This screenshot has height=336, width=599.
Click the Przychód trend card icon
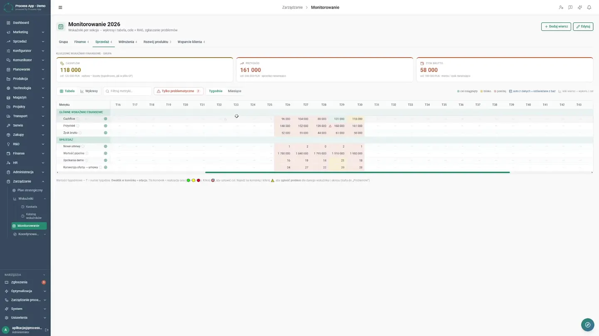point(242,63)
